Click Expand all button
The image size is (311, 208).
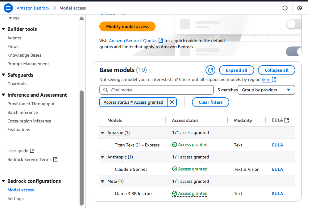[236, 70]
